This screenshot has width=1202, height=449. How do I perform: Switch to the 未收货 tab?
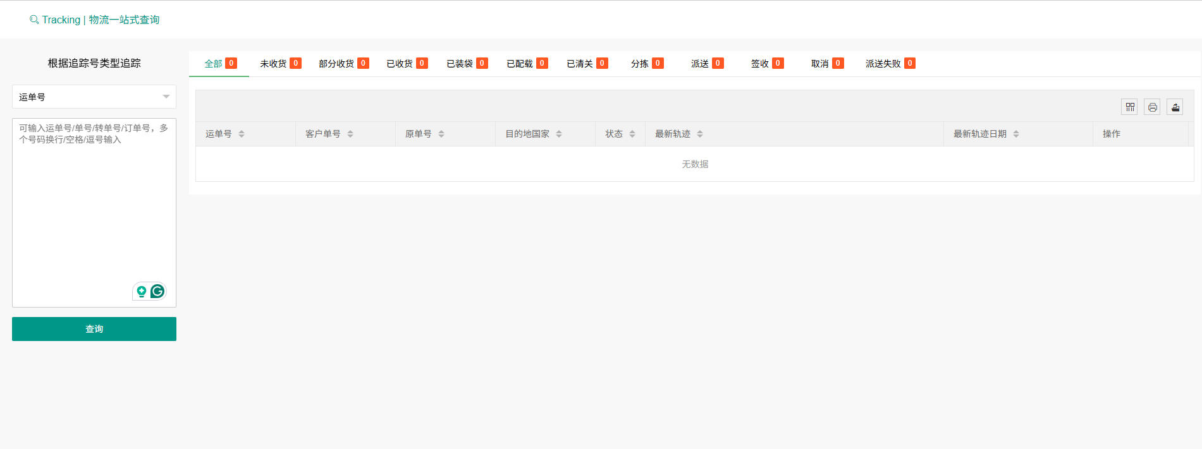(279, 64)
